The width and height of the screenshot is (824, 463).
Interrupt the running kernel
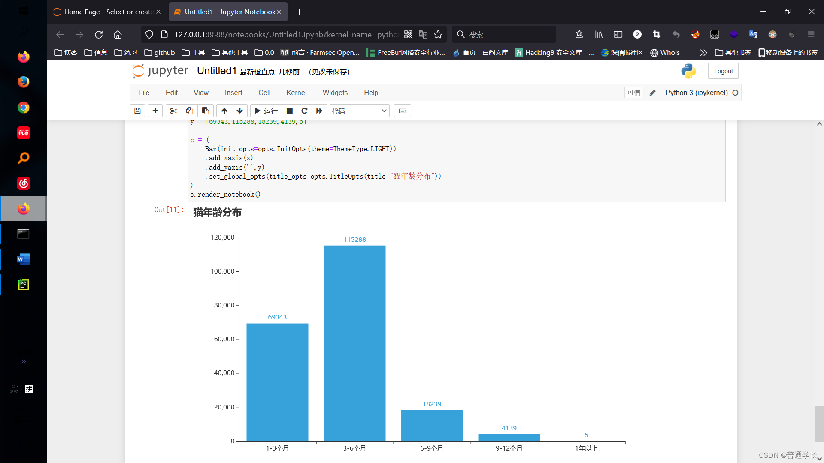pos(290,111)
